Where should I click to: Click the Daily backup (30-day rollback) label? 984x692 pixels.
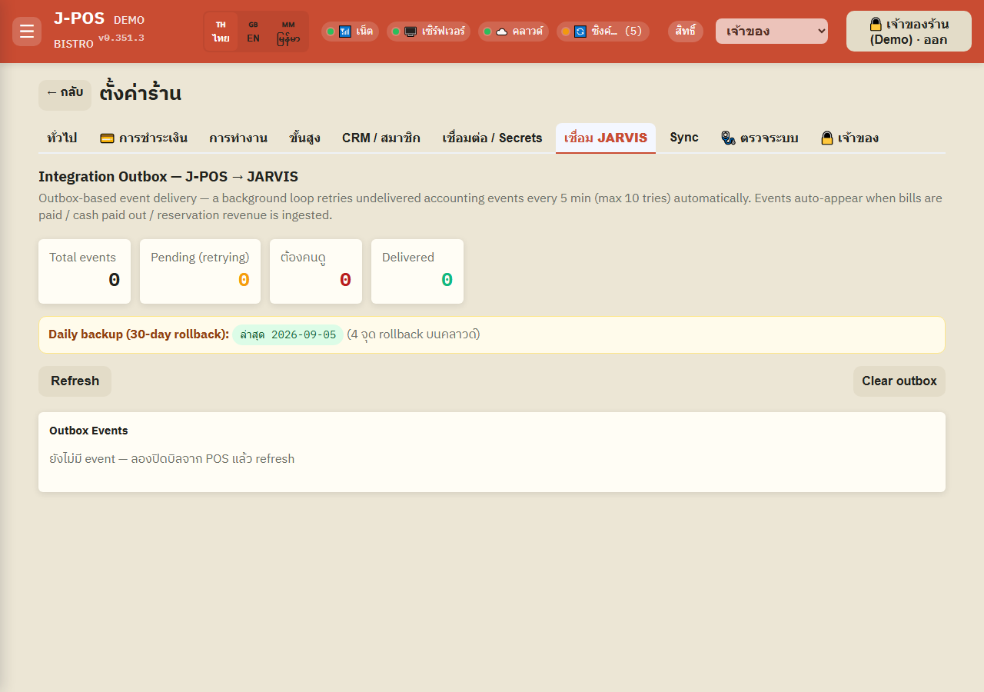[139, 334]
